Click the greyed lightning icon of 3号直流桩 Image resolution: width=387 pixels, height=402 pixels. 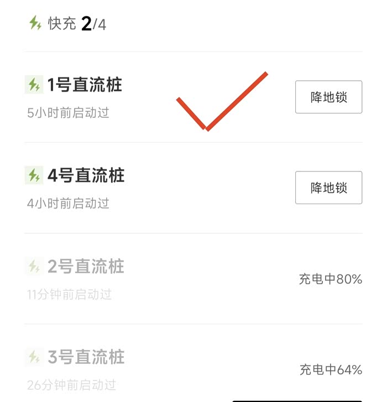pyautogui.click(x=34, y=357)
